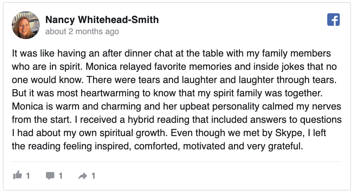
Task: Click the Facebook logo icon
Action: 333,20
